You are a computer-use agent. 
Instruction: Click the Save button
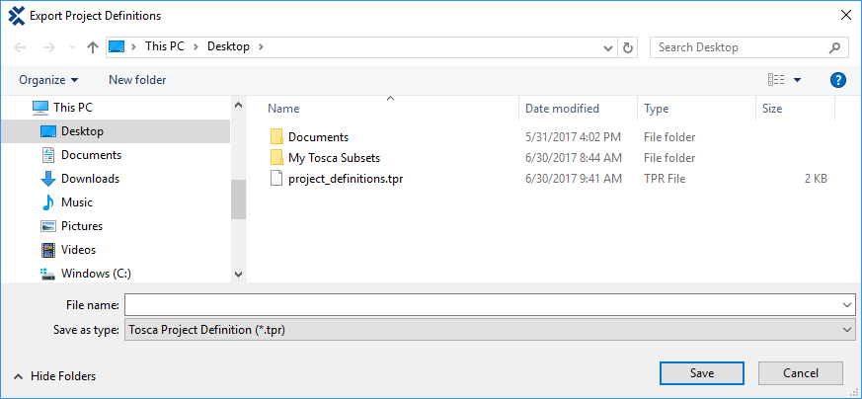(702, 373)
